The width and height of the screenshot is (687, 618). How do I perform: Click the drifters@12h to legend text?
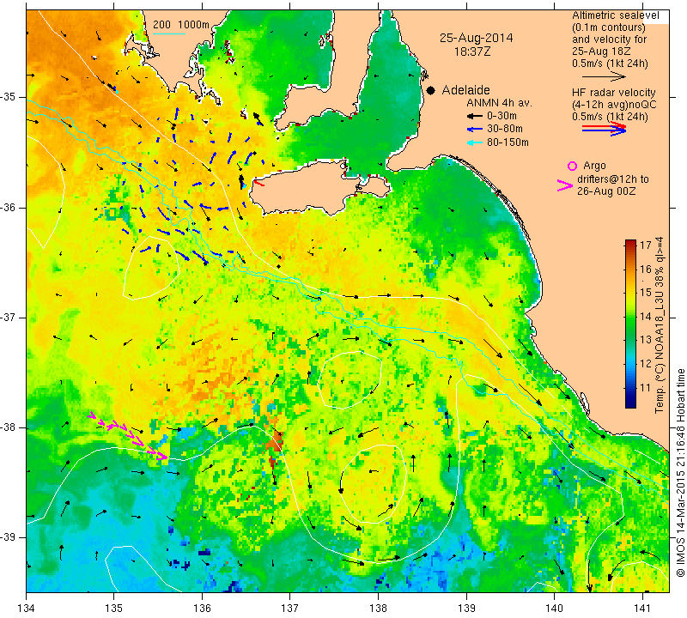click(613, 179)
